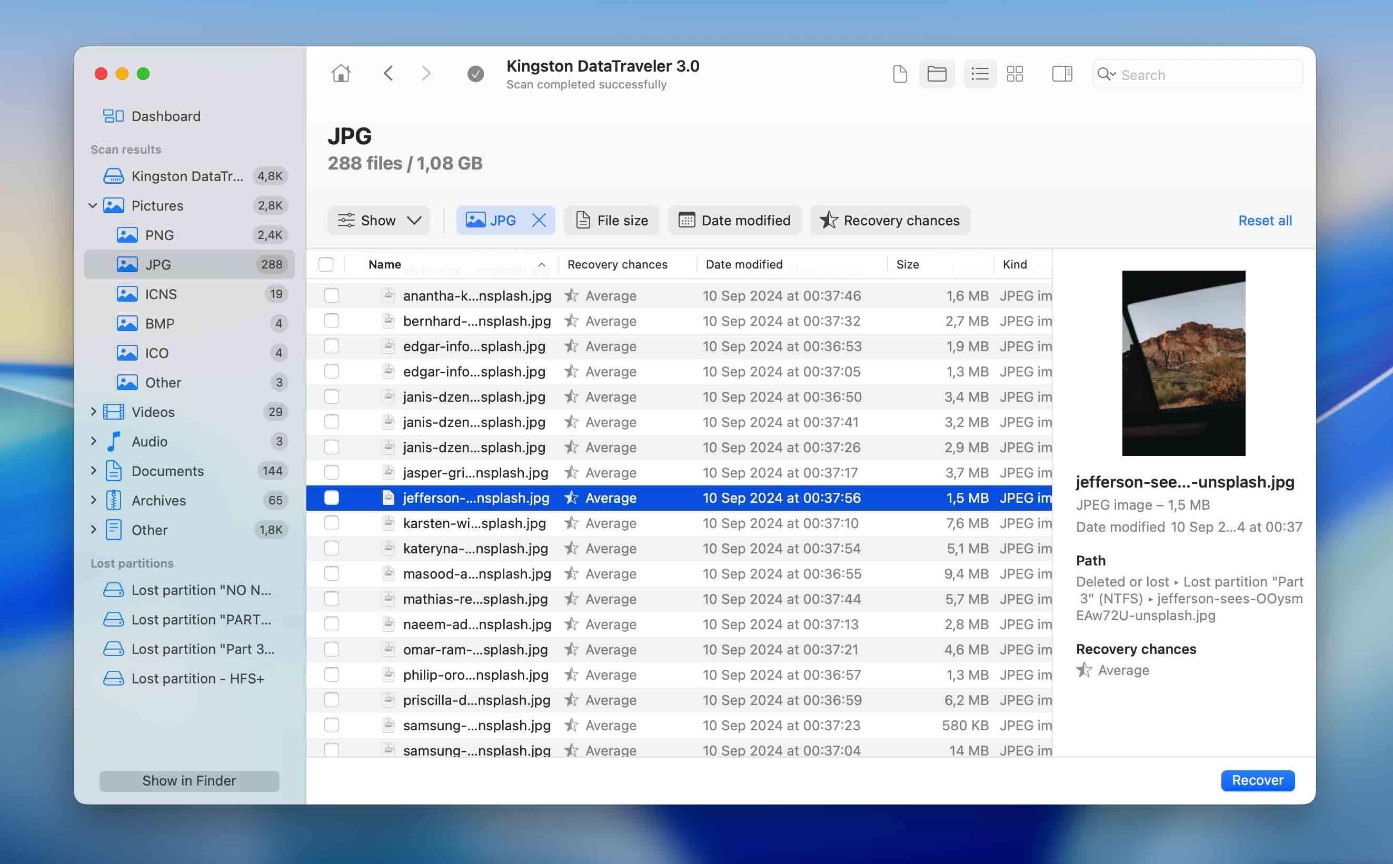Navigate back with the back arrow icon
Screen dimensions: 1393x864
(x=389, y=73)
